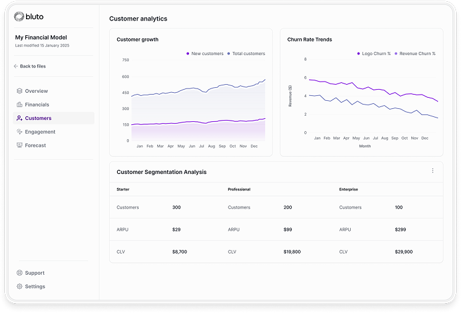Toggle the Logo Churn % legend series

click(374, 54)
